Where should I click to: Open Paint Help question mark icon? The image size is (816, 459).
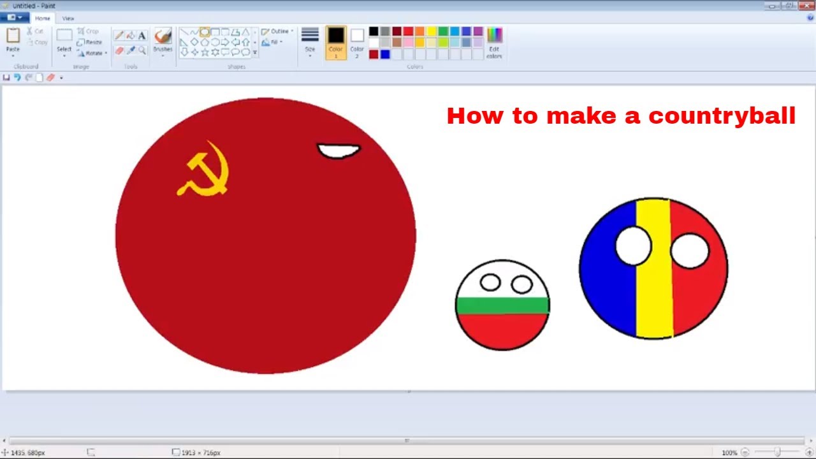click(810, 18)
